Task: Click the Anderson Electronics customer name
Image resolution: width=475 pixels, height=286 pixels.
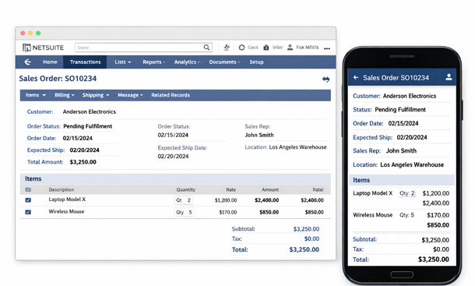Action: 90,111
